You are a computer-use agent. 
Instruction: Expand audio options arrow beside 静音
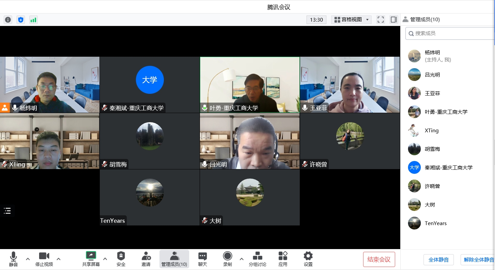point(28,259)
